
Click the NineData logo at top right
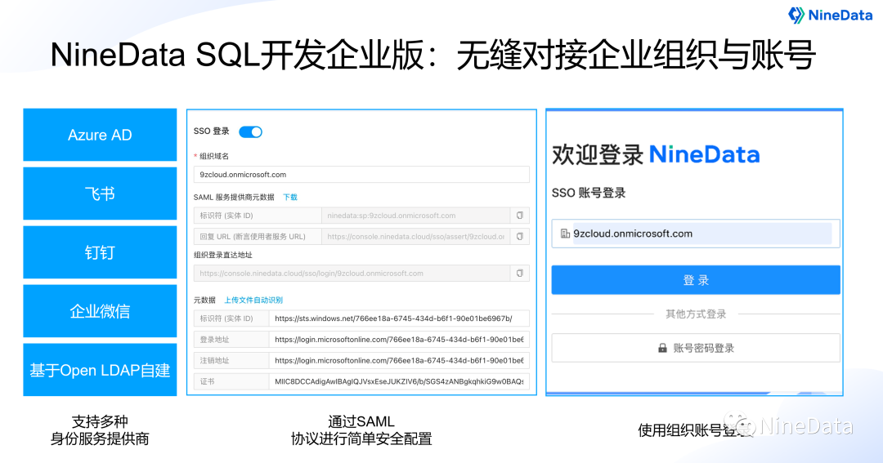click(x=830, y=16)
